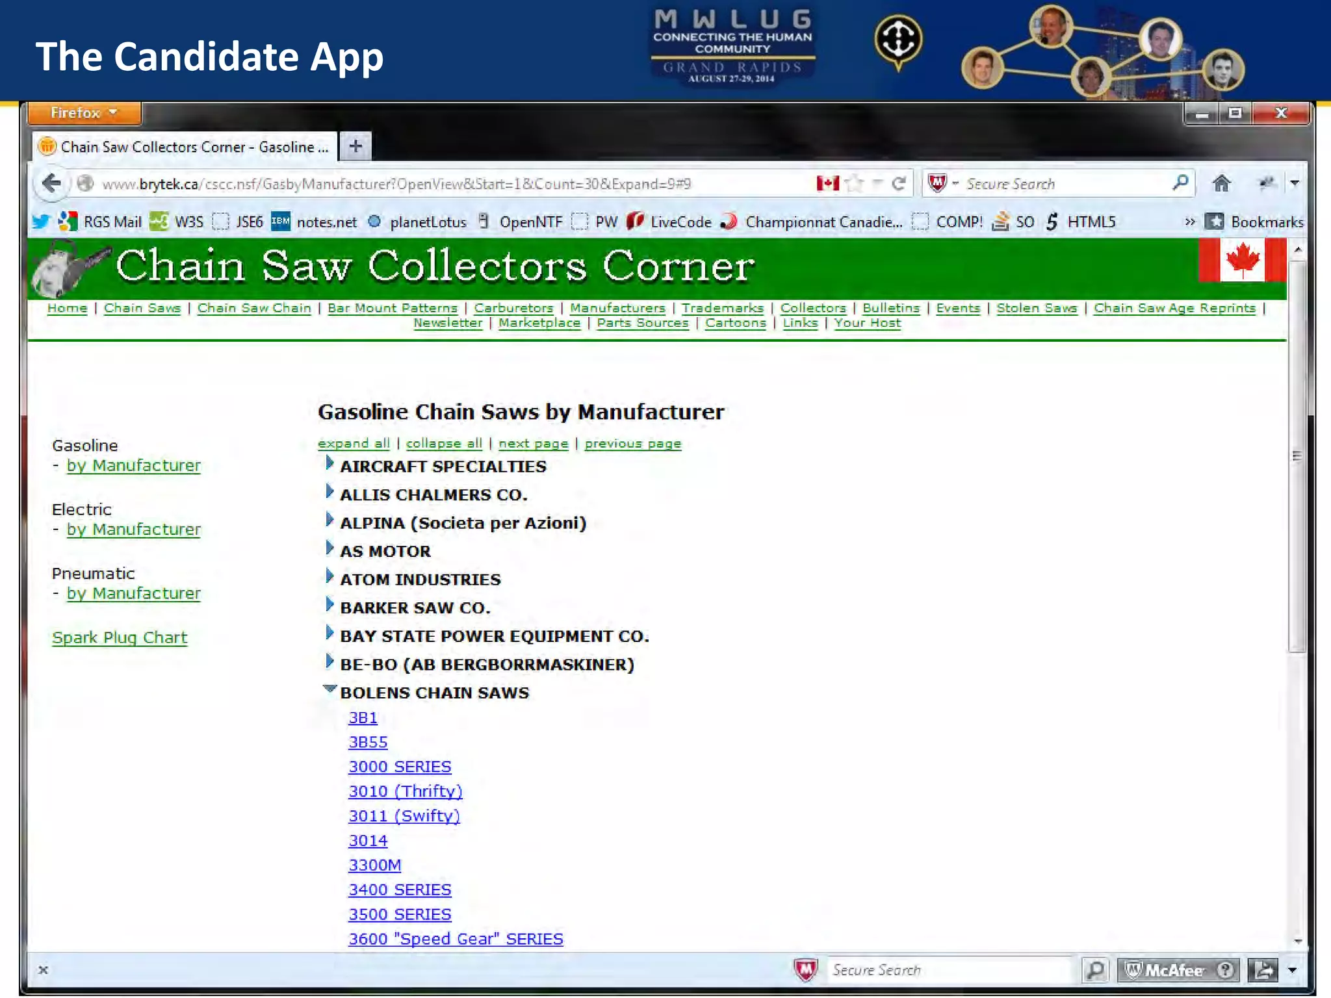Image resolution: width=1331 pixels, height=998 pixels.
Task: Click the magnifier button in bottom McAfee bar
Action: (x=1095, y=970)
